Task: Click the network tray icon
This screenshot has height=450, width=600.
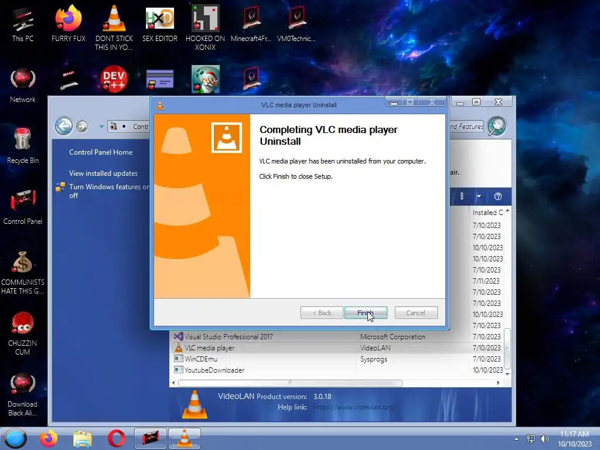Action: [x=531, y=439]
